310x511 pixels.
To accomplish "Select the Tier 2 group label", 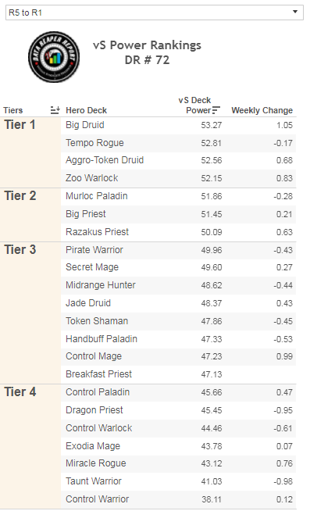I will point(20,196).
